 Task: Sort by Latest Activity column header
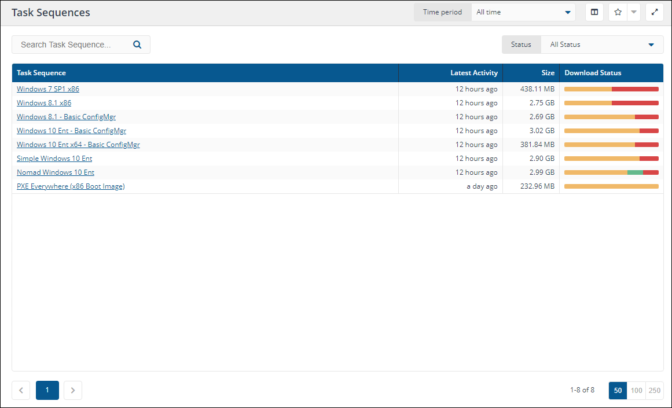(x=473, y=73)
